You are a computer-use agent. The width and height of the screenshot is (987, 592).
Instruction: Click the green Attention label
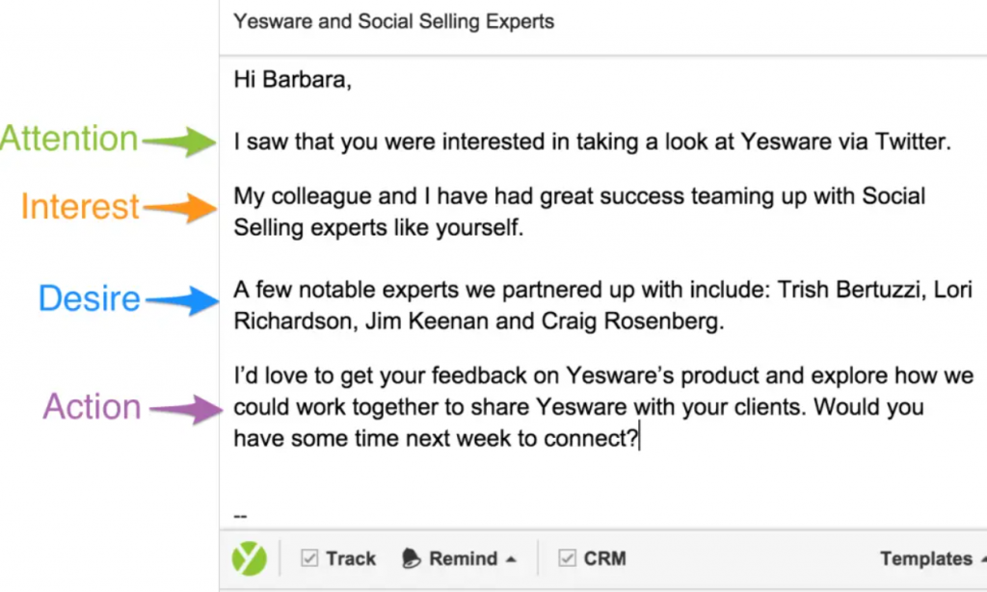coord(69,140)
